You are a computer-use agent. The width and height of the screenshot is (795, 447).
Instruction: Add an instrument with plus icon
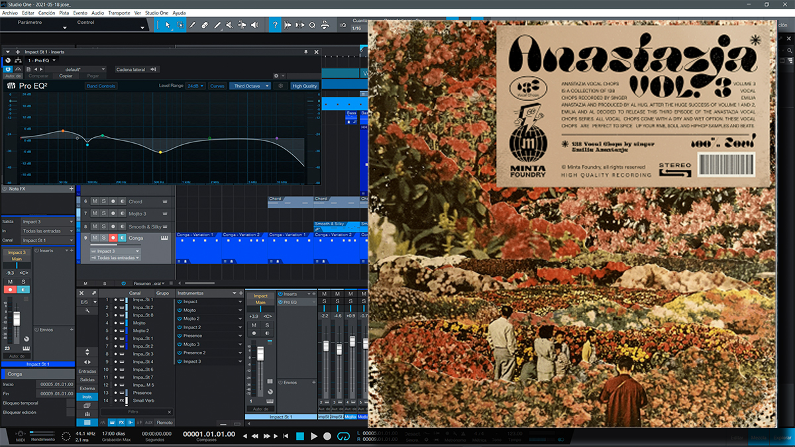click(240, 293)
